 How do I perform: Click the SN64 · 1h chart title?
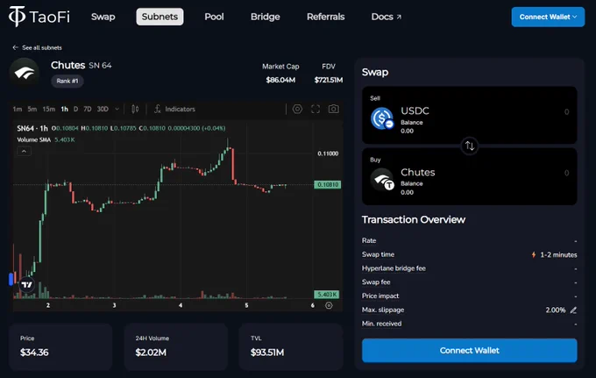click(x=32, y=128)
